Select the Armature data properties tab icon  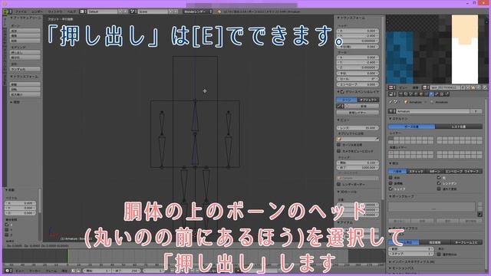[431, 94]
